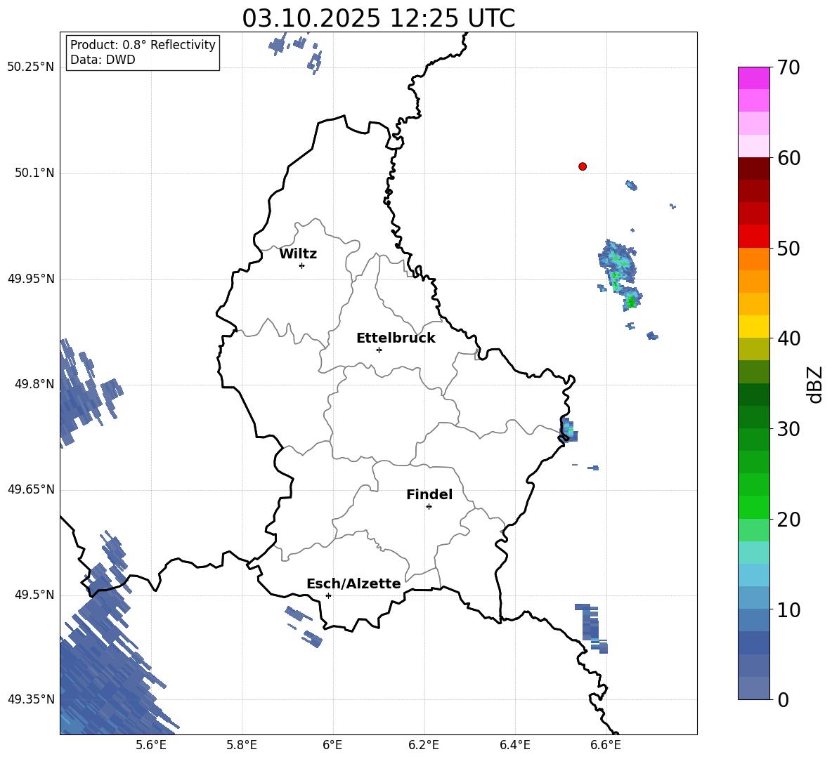Viewport: 832px width, 759px height.
Task: Click the 20 colorbar tick label
Action: click(789, 520)
